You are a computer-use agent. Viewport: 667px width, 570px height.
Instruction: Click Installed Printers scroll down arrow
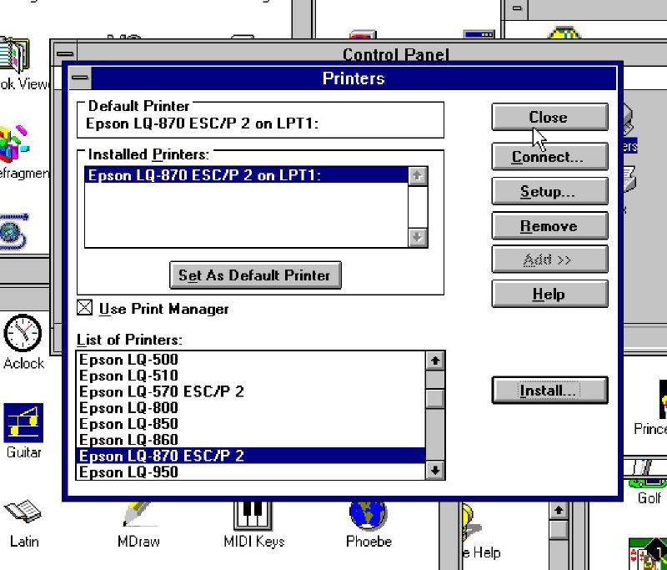pyautogui.click(x=418, y=238)
